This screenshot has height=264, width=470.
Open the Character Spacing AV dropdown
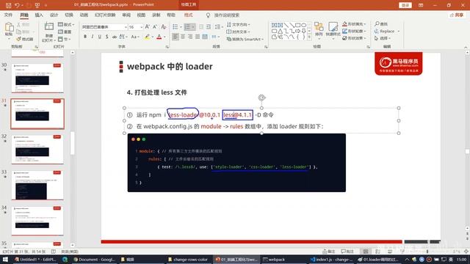click(123, 37)
